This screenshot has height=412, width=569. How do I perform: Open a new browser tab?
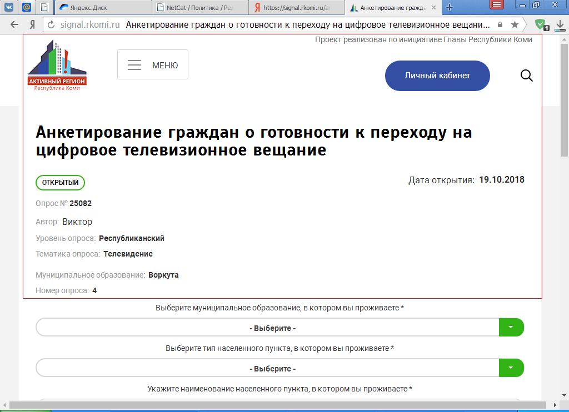point(450,7)
